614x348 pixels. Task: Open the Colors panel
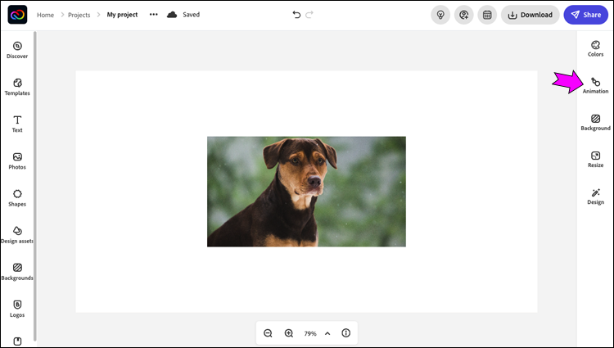click(595, 47)
